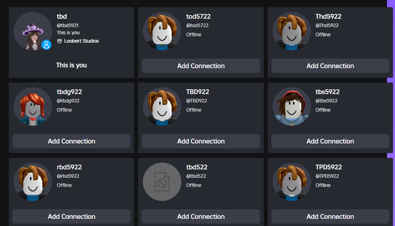Click Thd5922's avatar image

[291, 31]
